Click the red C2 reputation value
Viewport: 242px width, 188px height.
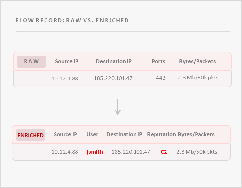(x=164, y=151)
